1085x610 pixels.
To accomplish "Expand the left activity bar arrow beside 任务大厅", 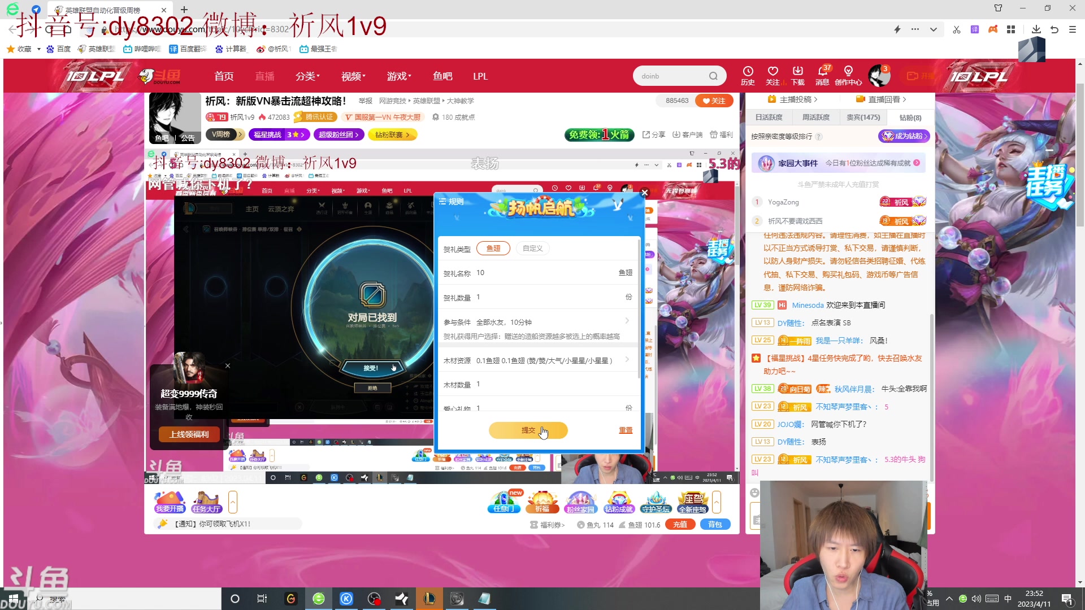I will click(232, 502).
